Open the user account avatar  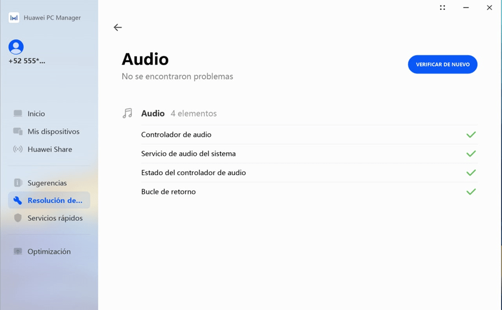[16, 47]
